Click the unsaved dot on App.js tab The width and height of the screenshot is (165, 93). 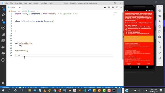tap(20, 7)
